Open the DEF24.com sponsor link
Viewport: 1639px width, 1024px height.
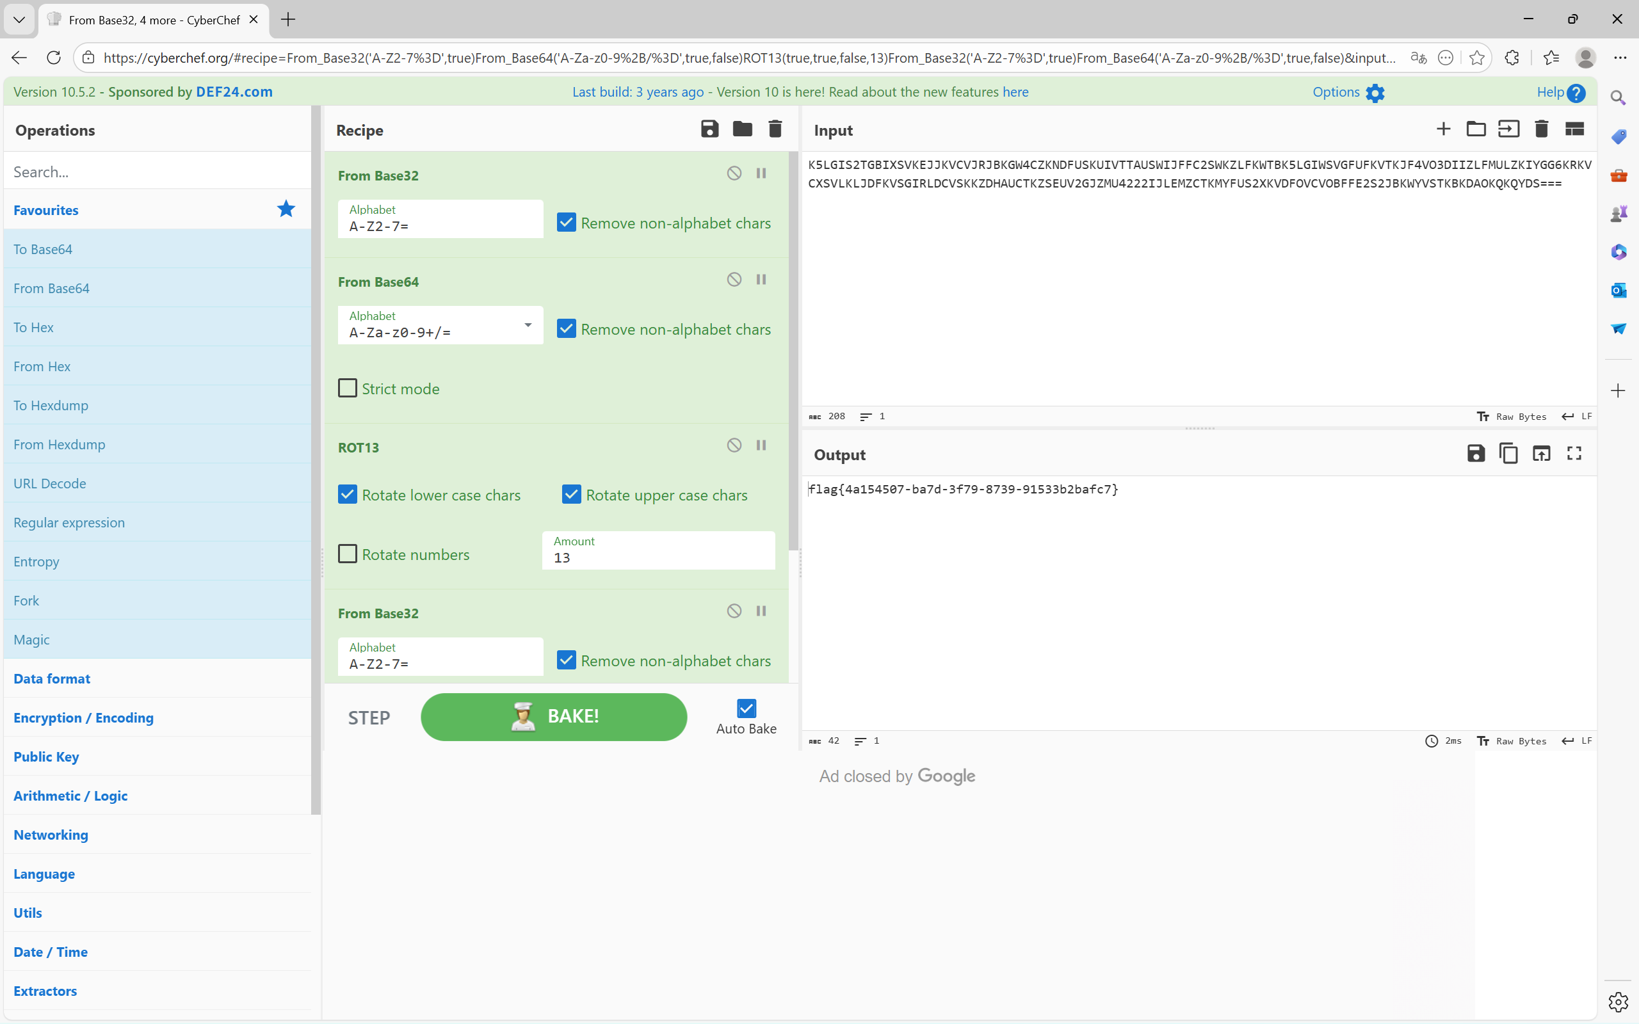click(234, 92)
